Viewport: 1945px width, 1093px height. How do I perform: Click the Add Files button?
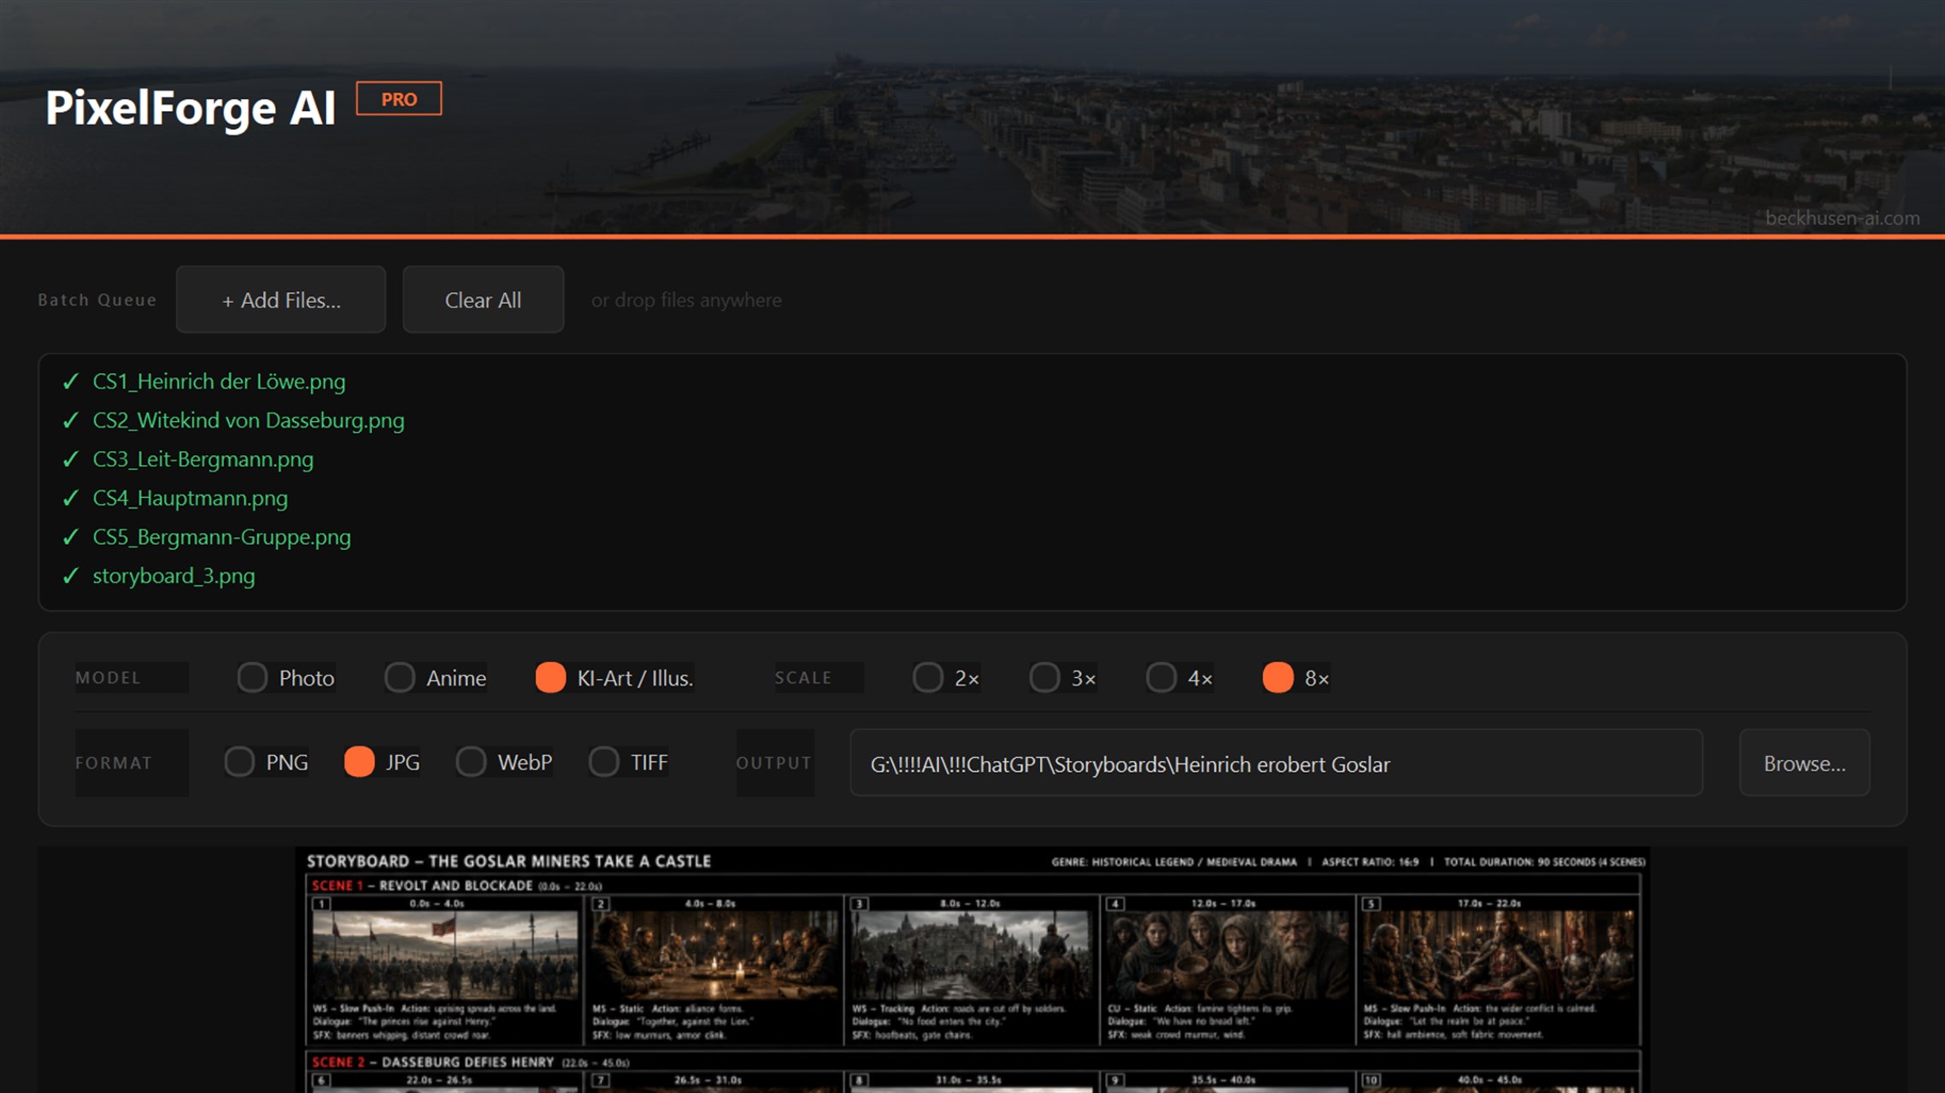click(x=280, y=300)
